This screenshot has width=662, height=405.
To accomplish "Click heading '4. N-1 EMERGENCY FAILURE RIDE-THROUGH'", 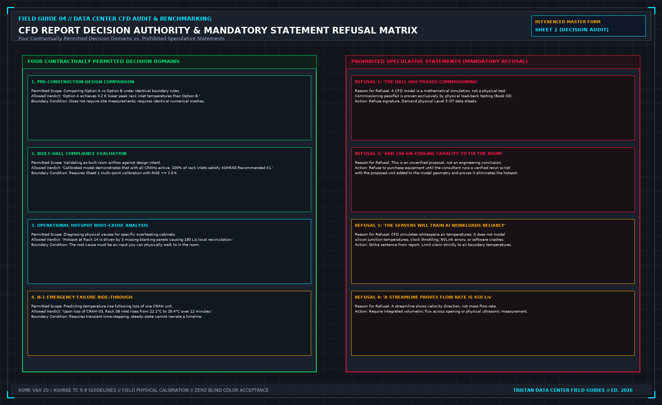I will pyautogui.click(x=82, y=297).
